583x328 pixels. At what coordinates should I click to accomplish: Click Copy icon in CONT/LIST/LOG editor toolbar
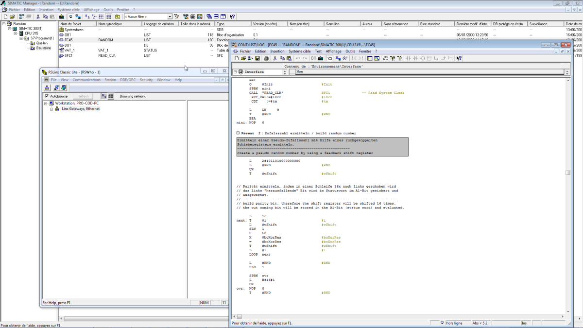(282, 58)
